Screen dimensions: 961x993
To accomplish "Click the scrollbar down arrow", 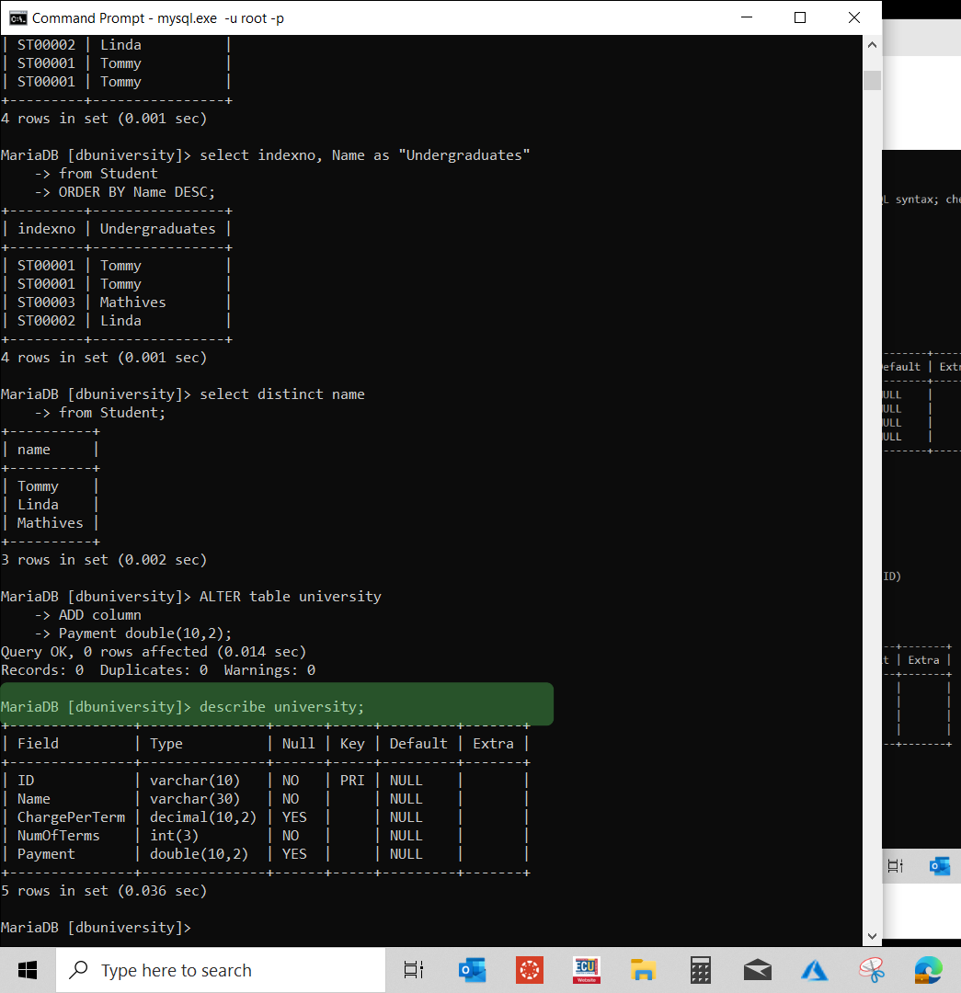I will coord(871,935).
